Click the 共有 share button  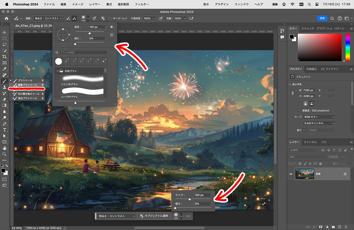322,18
